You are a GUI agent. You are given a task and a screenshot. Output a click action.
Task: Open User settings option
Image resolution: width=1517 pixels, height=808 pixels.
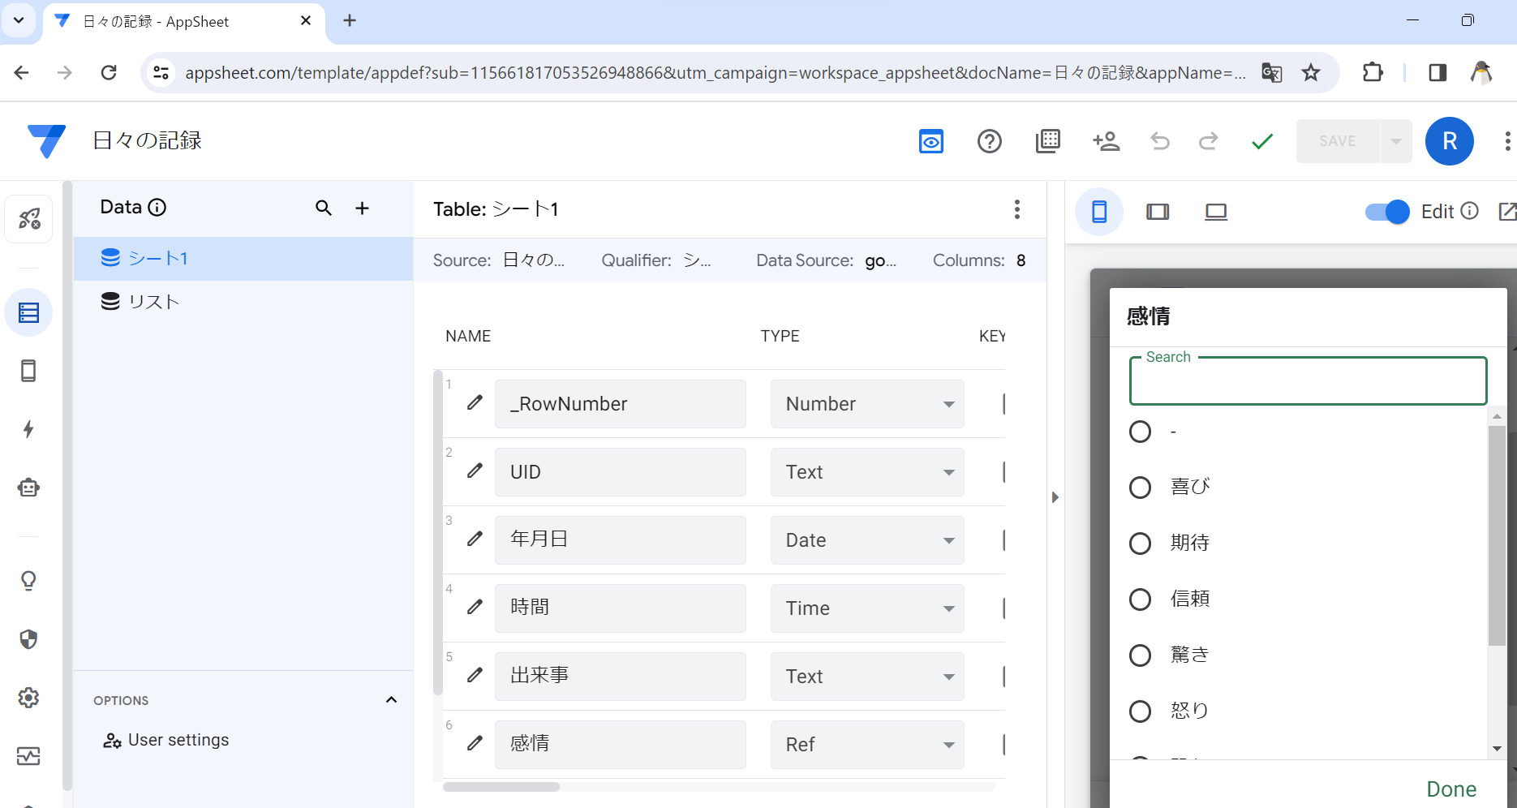[x=166, y=740]
